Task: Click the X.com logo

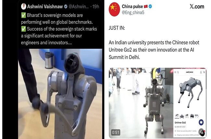Action: pos(197,6)
